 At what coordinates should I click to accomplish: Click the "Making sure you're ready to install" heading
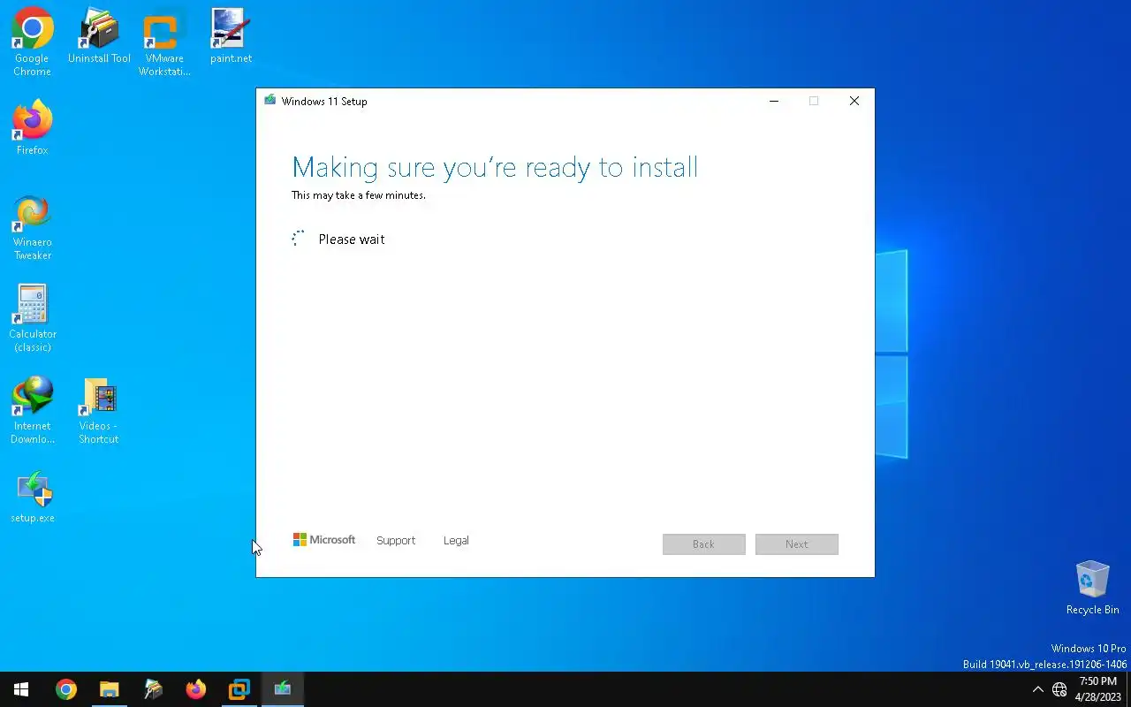495,167
